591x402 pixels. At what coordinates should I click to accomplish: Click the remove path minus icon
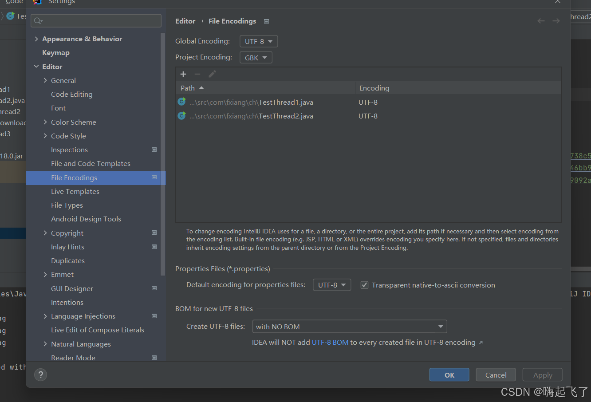point(197,74)
